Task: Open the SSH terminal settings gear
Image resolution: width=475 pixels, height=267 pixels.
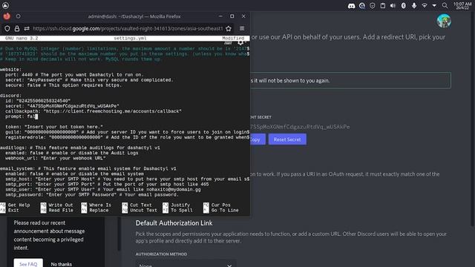Action: [x=240, y=42]
